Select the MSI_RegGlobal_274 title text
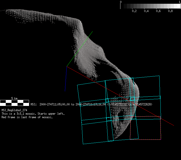The width and height of the screenshot is (181, 160). click(14, 110)
